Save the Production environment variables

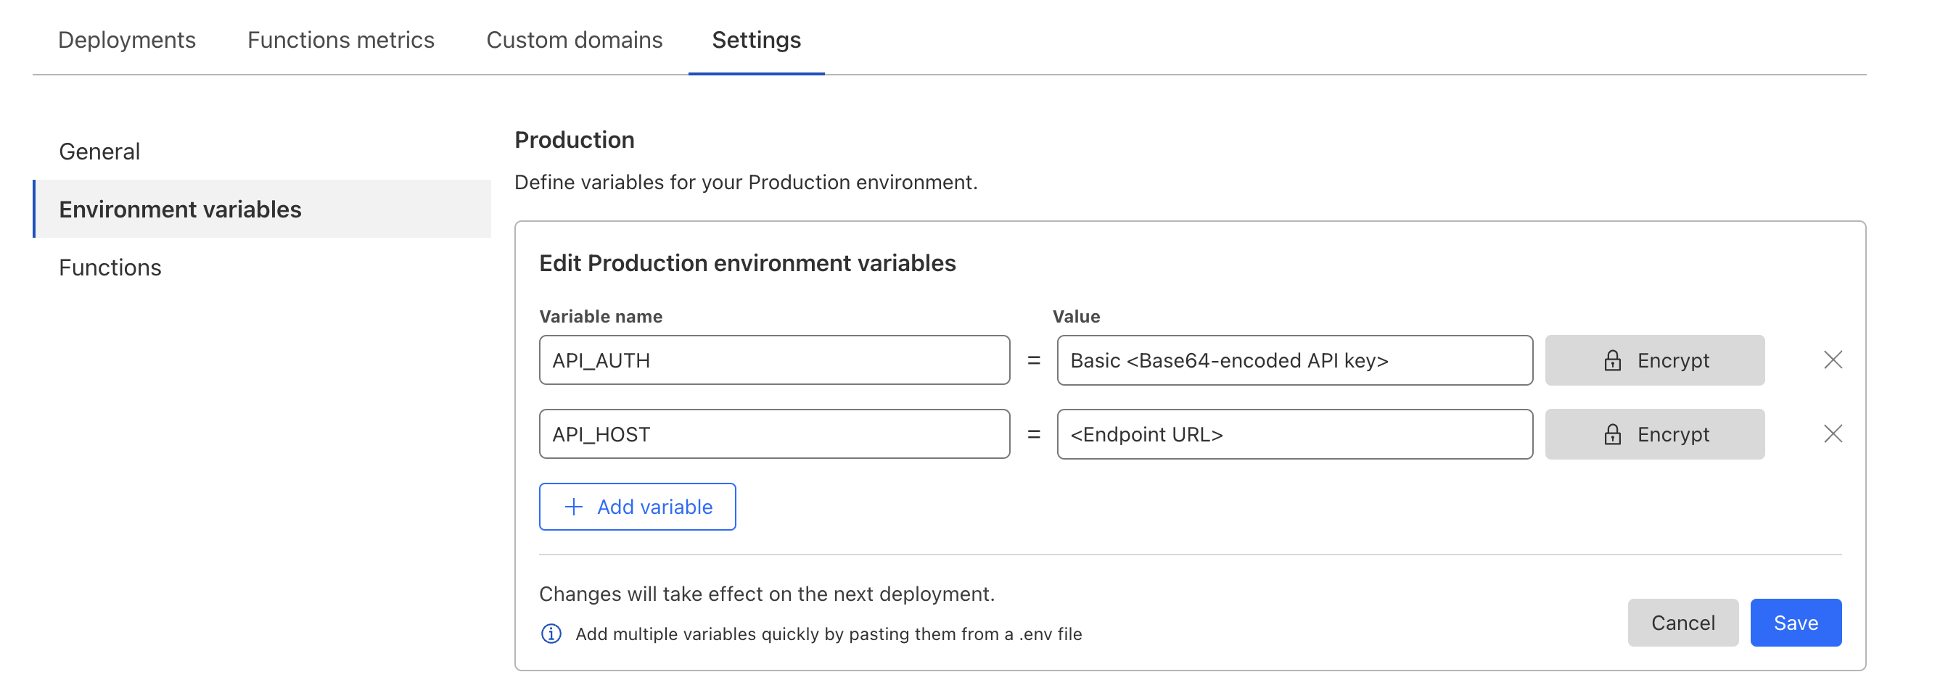(1796, 623)
